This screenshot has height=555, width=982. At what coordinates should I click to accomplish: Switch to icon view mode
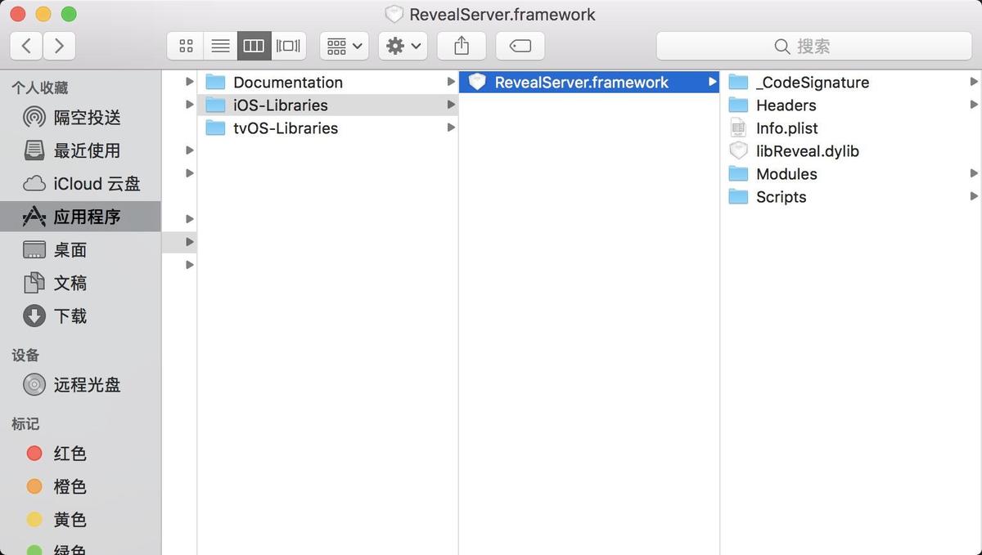(186, 47)
